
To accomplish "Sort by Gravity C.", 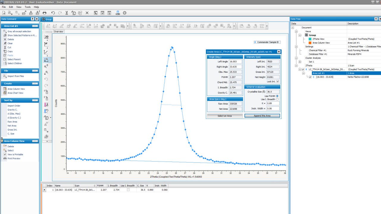I will [13, 110].
